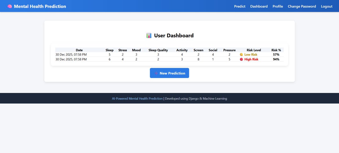Screen dimensions: 339x153
Task: Select the date in the High Risk row
Action: [71, 59]
